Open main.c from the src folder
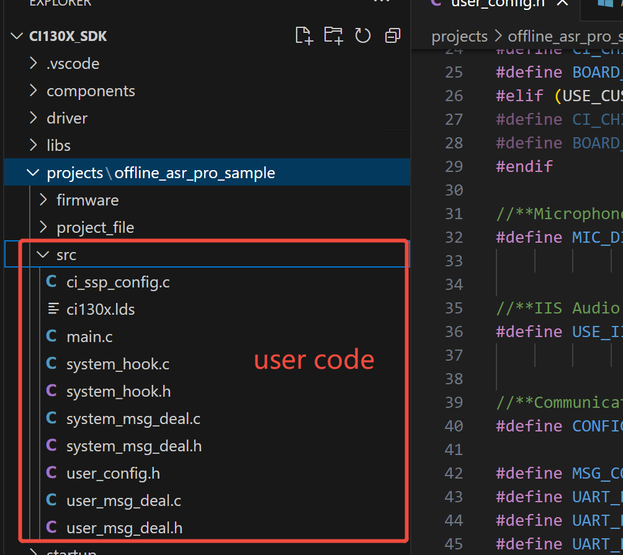Screen dimensions: 623x555 click(x=89, y=336)
